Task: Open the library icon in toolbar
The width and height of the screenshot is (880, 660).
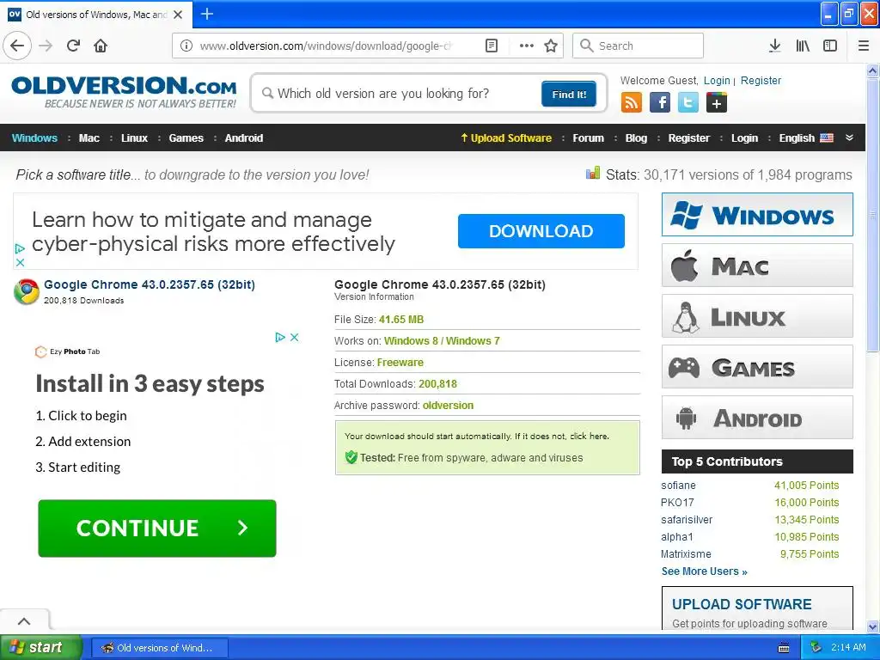Action: (x=803, y=46)
